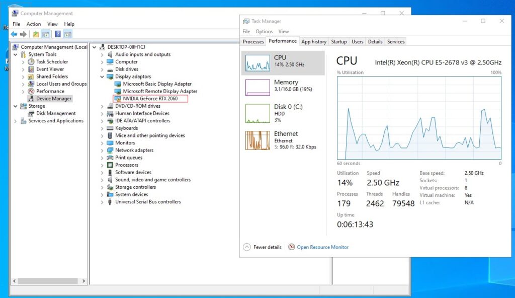Select Services and Applications node
515x298 pixels.
coord(56,121)
